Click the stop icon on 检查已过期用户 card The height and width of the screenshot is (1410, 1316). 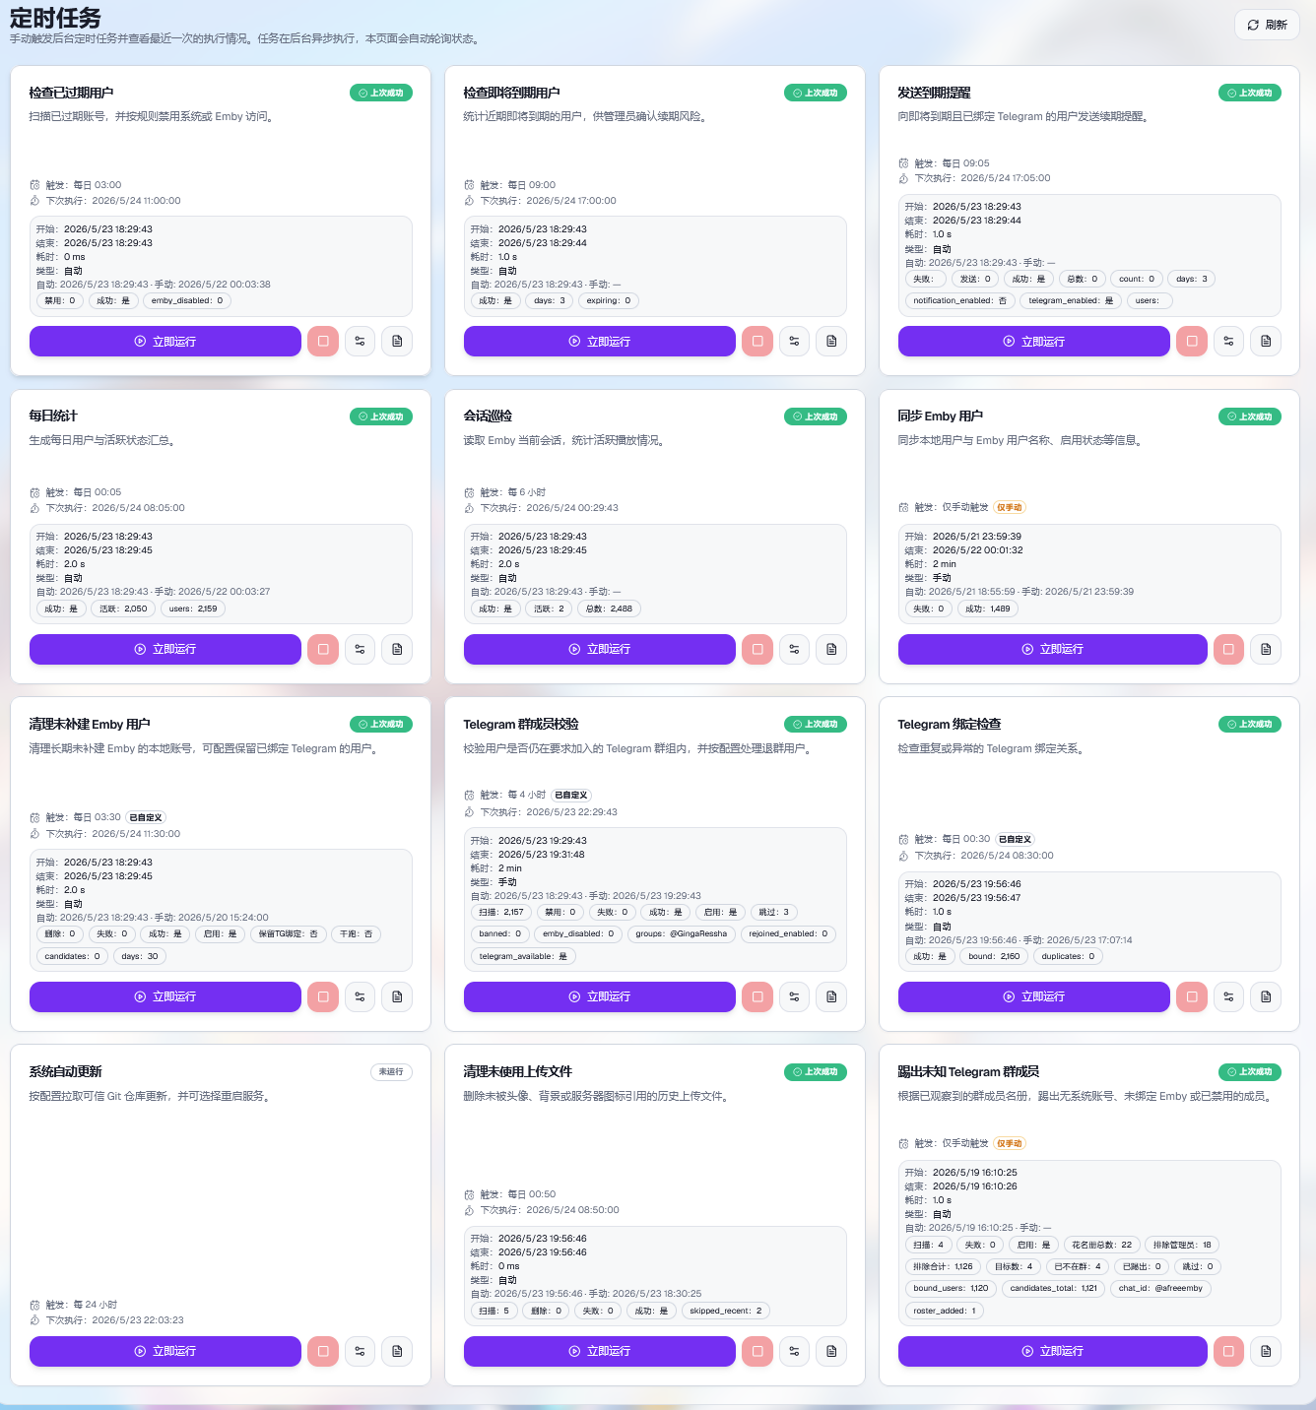click(323, 341)
